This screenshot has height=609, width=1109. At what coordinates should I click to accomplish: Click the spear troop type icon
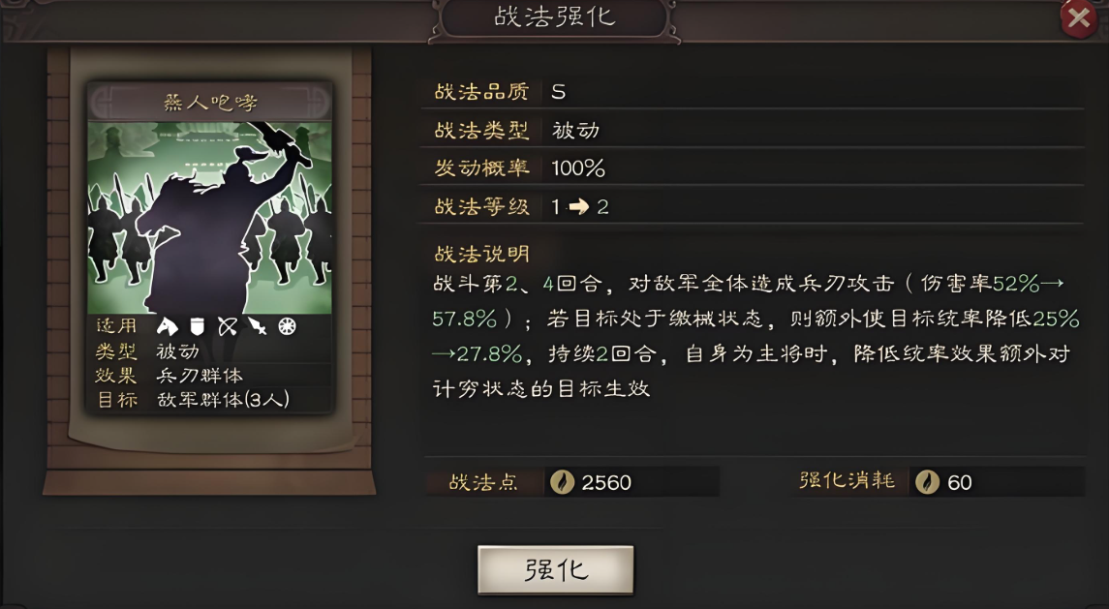tap(258, 326)
